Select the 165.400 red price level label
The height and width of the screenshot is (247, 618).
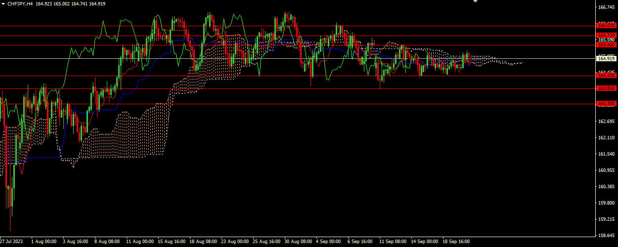pyautogui.click(x=606, y=45)
